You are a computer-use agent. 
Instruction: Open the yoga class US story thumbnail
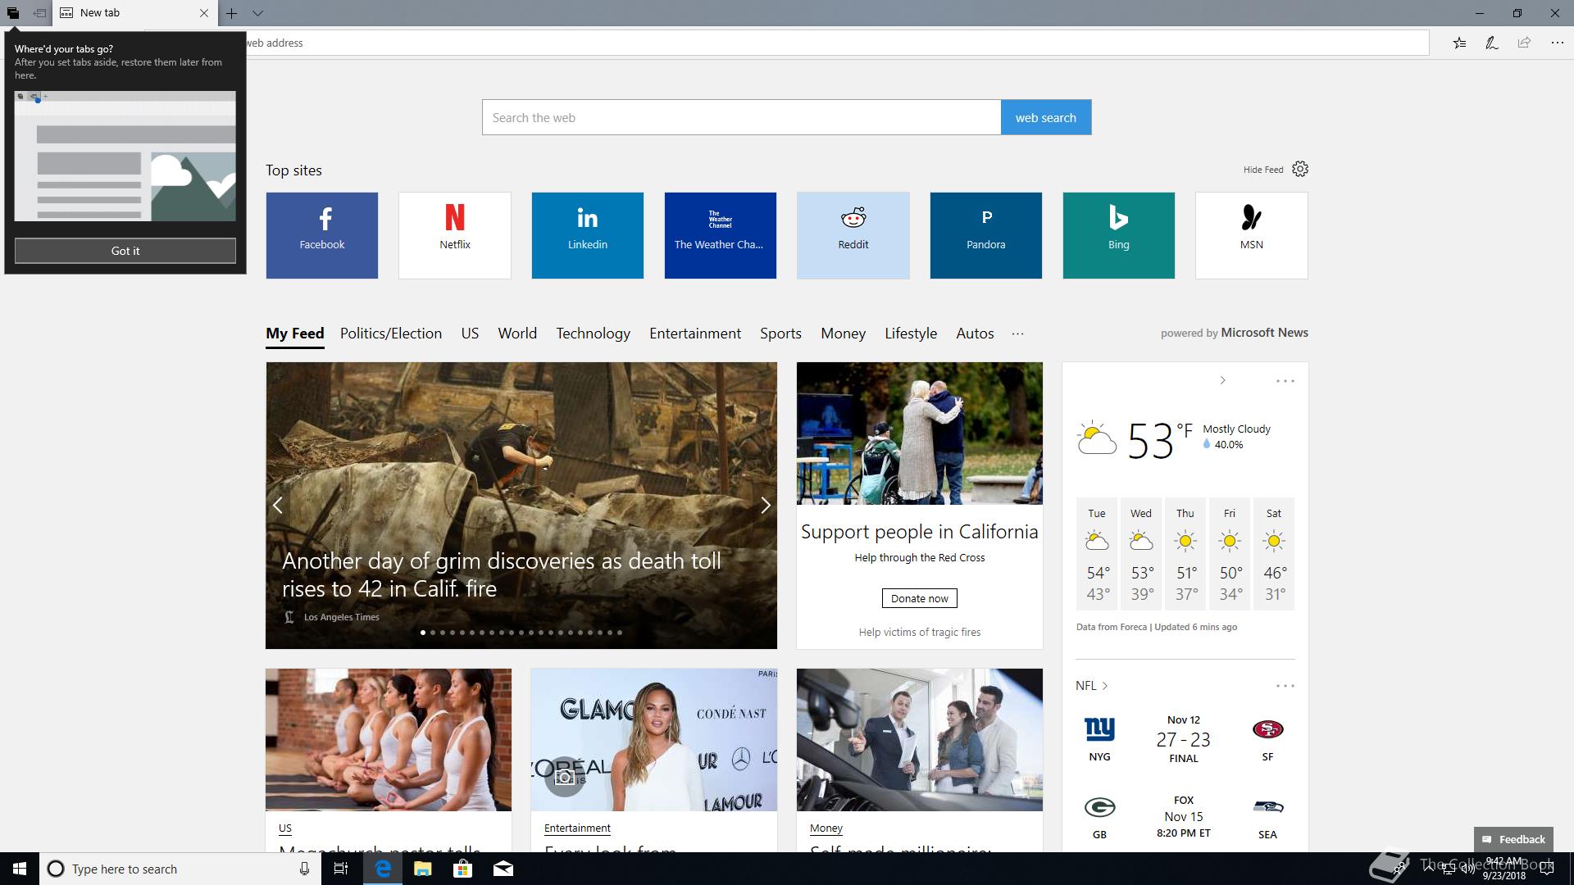pyautogui.click(x=389, y=740)
